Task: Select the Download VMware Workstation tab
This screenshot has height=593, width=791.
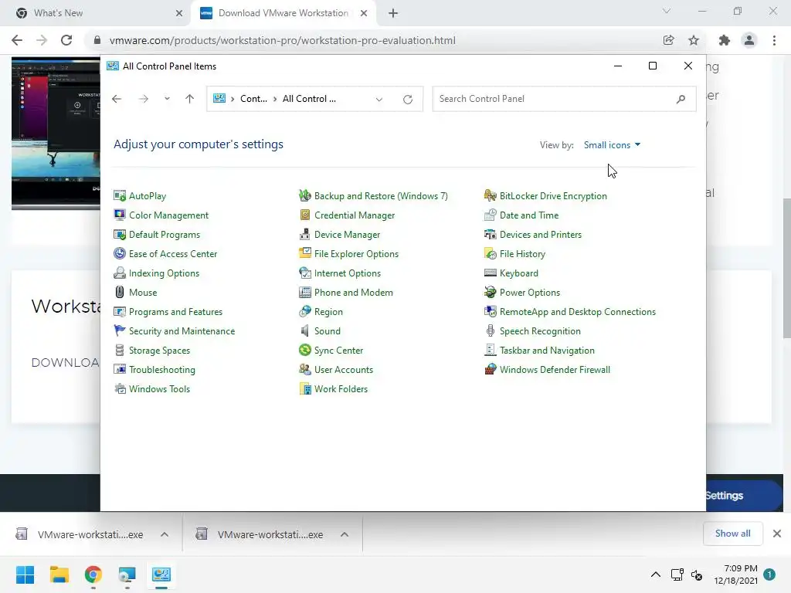Action: pyautogui.click(x=283, y=13)
